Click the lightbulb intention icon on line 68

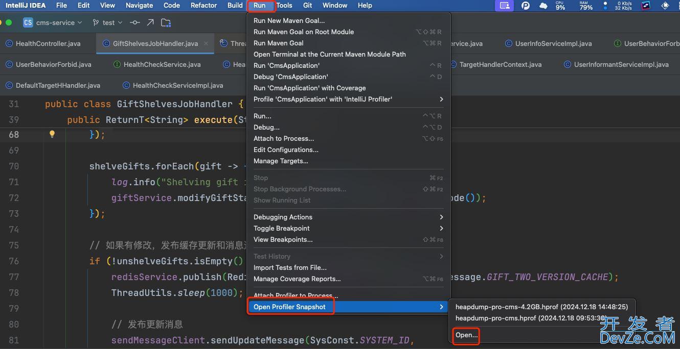[x=52, y=134]
